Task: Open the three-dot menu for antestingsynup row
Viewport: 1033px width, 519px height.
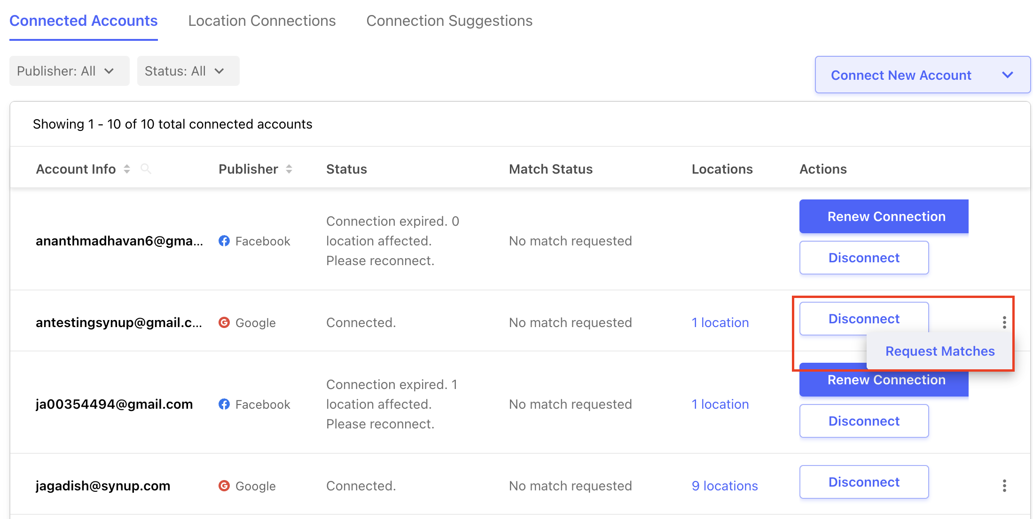Action: point(1004,322)
